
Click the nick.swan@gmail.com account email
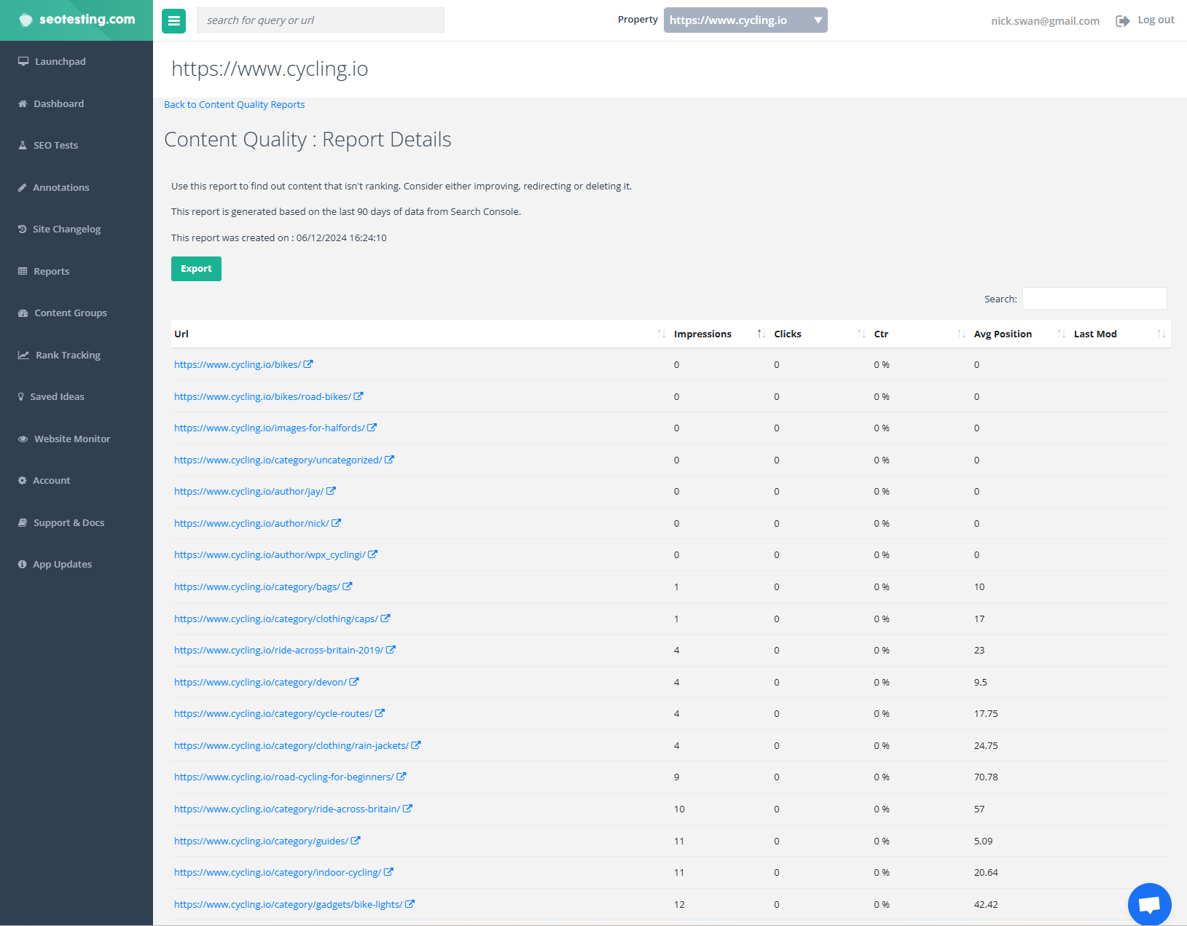(x=1045, y=21)
